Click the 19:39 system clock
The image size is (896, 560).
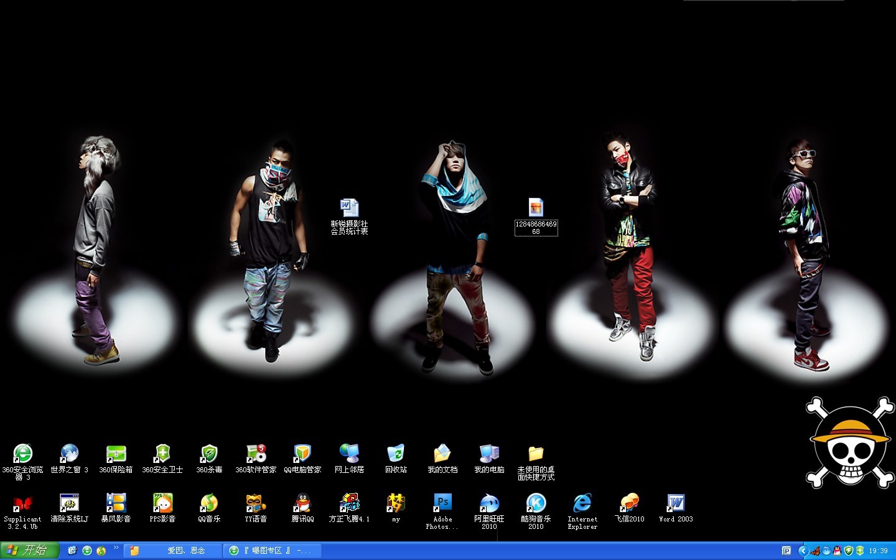point(878,551)
